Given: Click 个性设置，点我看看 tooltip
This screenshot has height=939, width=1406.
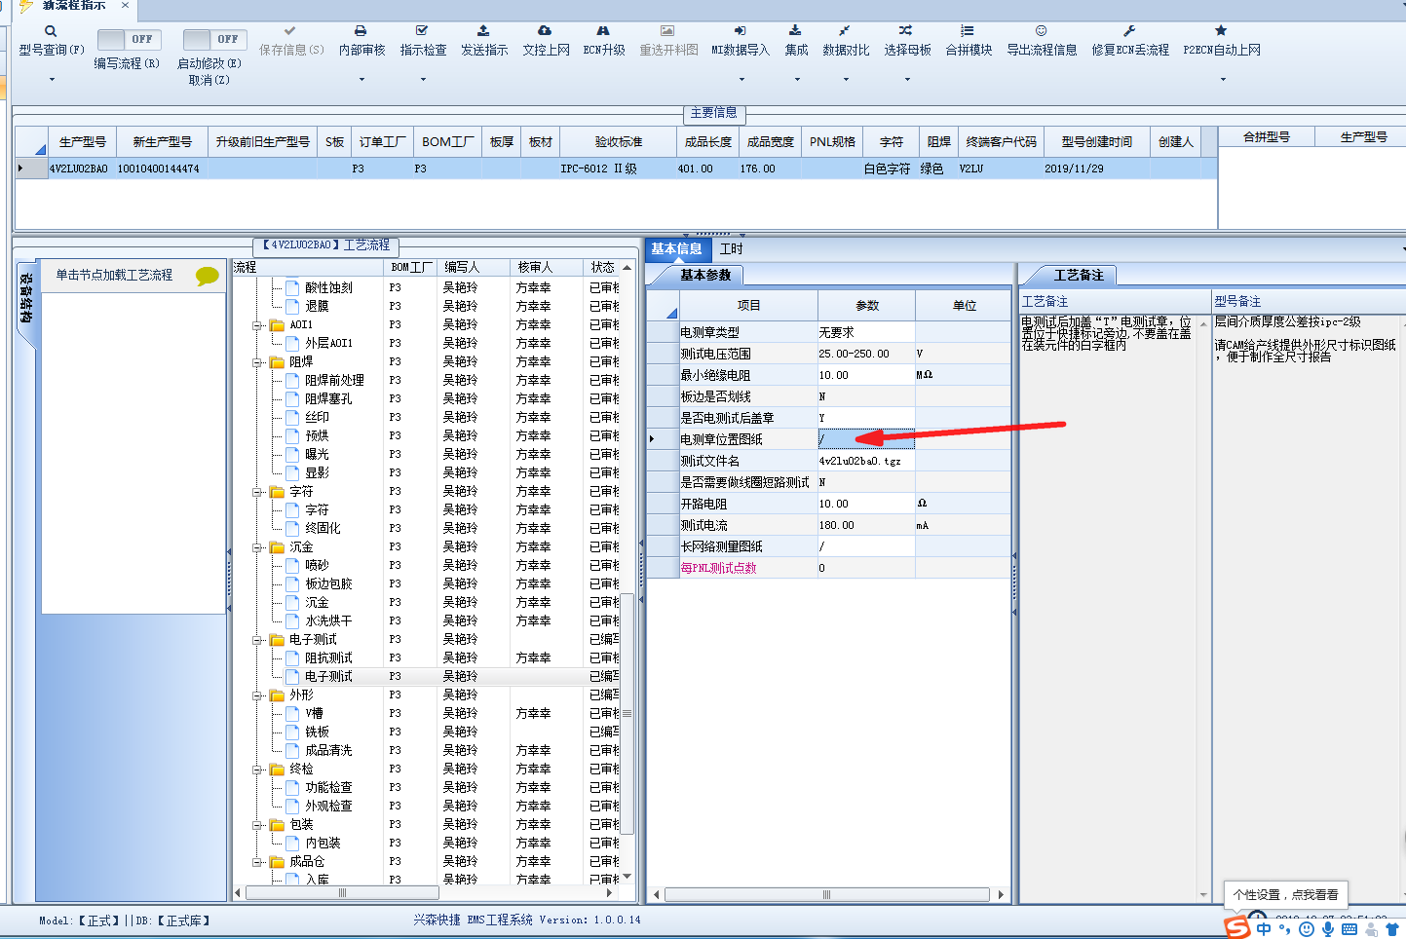Looking at the screenshot, I should [1285, 894].
